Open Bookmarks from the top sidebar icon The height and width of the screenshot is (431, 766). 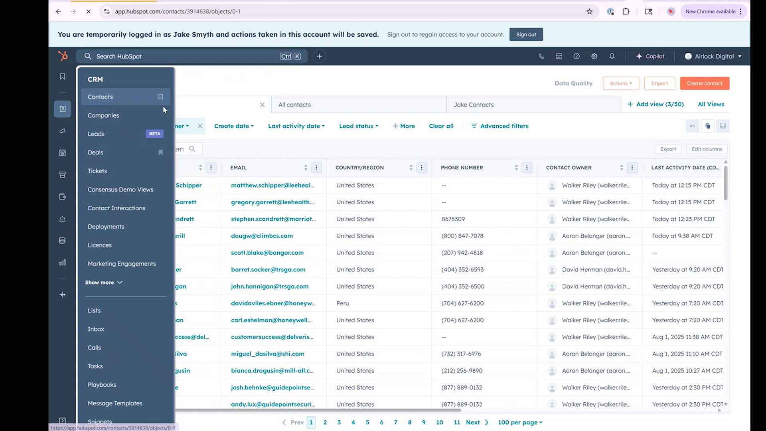[62, 76]
